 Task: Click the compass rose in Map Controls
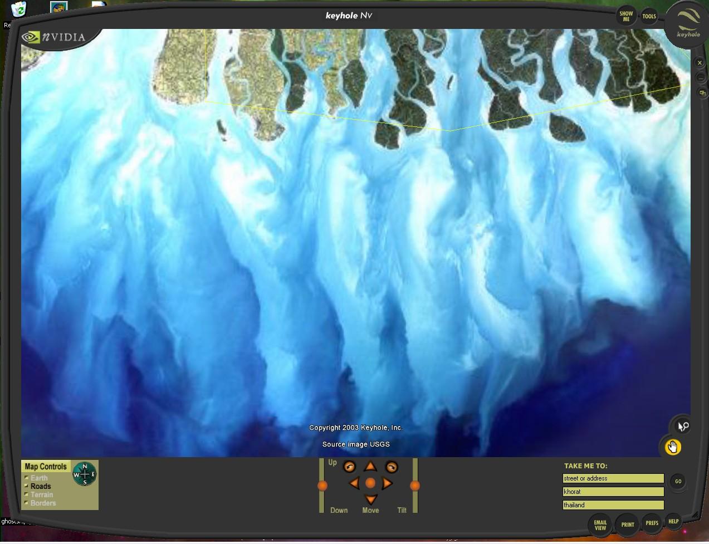[x=85, y=474]
